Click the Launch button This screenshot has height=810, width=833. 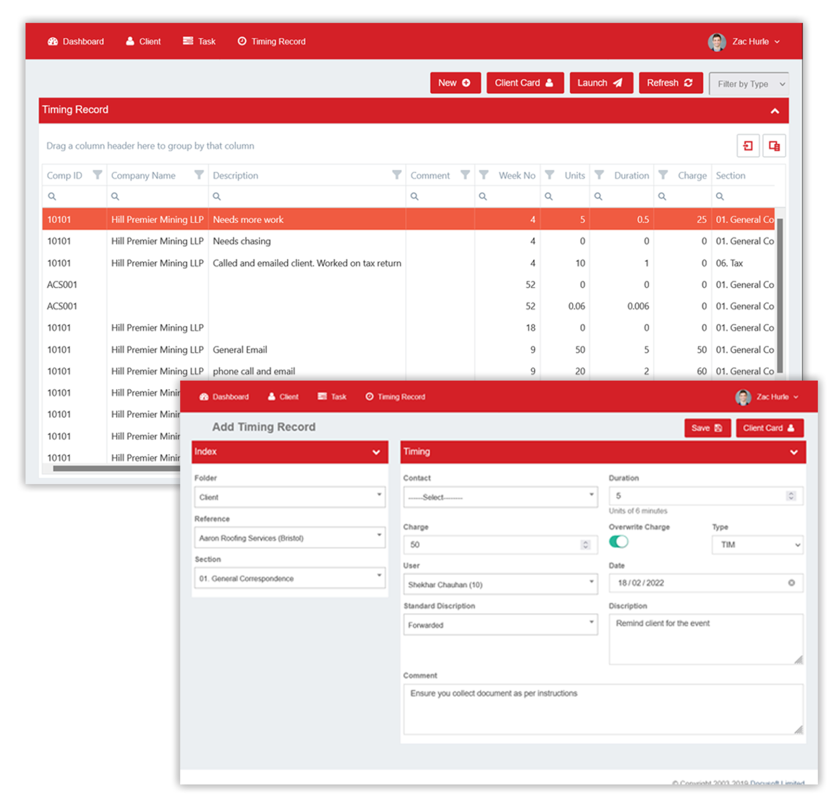pos(601,83)
